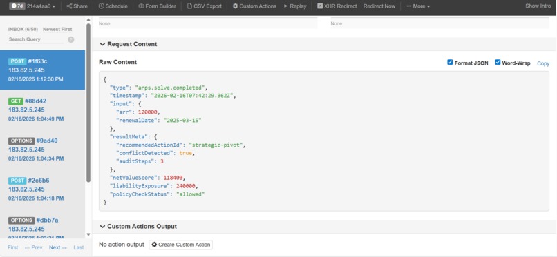This screenshot has height=257, width=557.
Task: Click the 02/16/2026 1:04:34 PM timestamp
Action: pos(36,158)
